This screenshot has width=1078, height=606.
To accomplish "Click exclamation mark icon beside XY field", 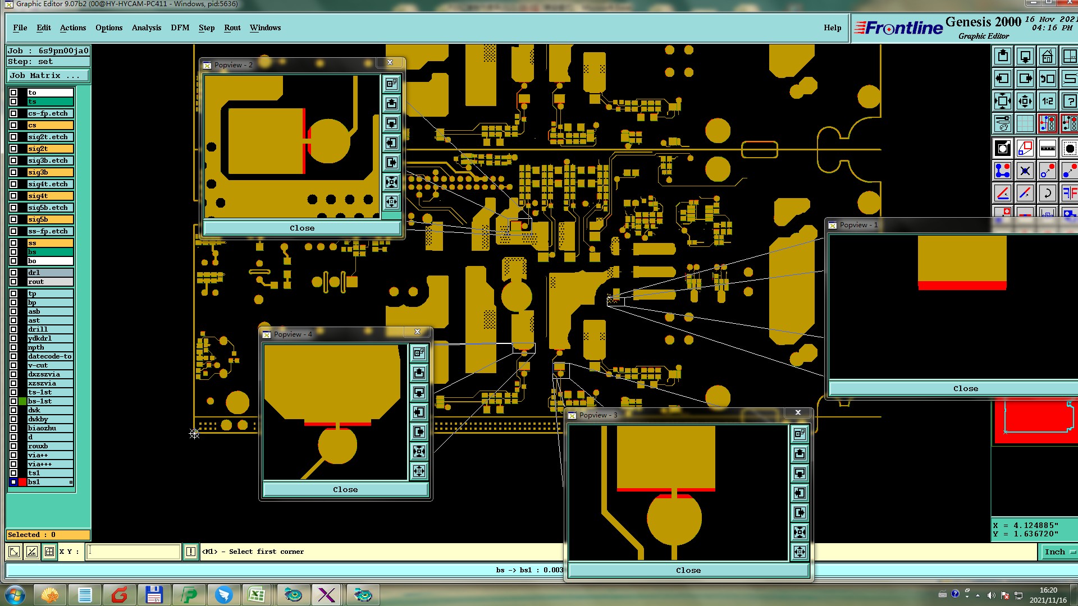I will point(191,552).
